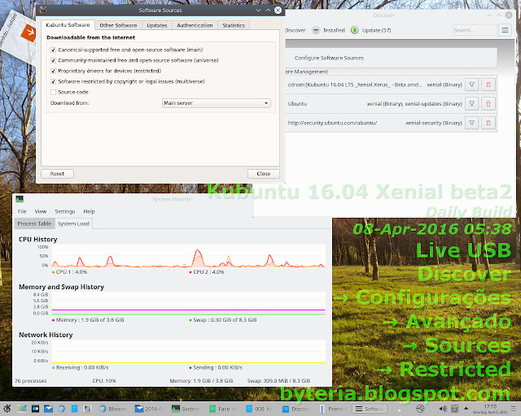The height and width of the screenshot is (416, 521).
Task: Enable the Source code checkbox
Action: point(53,93)
